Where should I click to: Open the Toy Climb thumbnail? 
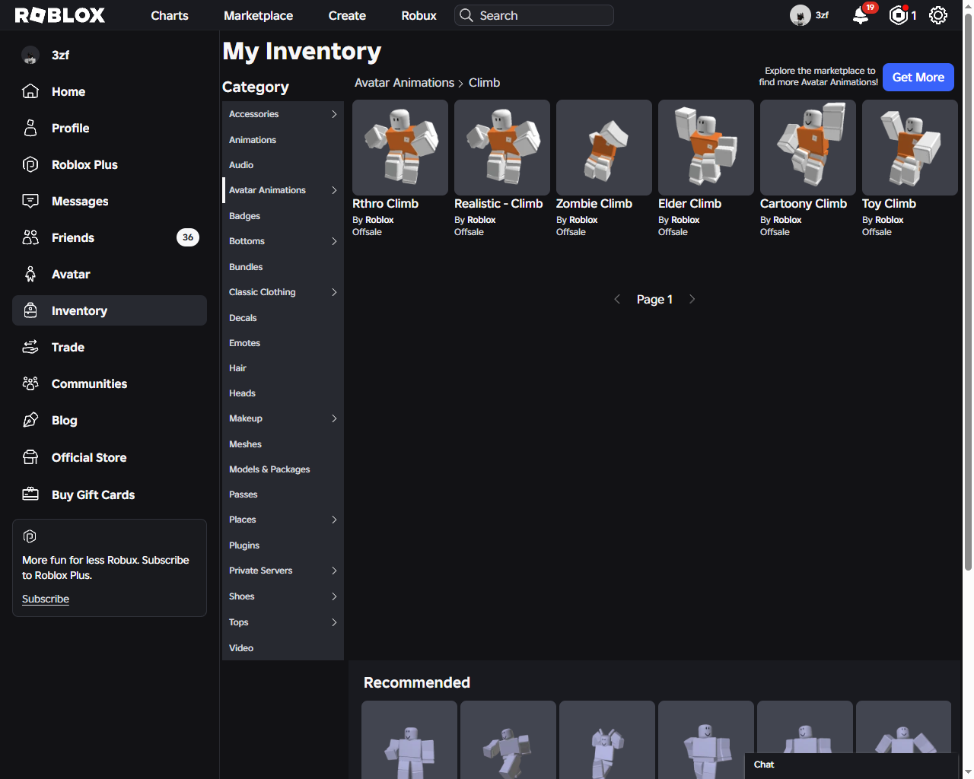point(910,148)
